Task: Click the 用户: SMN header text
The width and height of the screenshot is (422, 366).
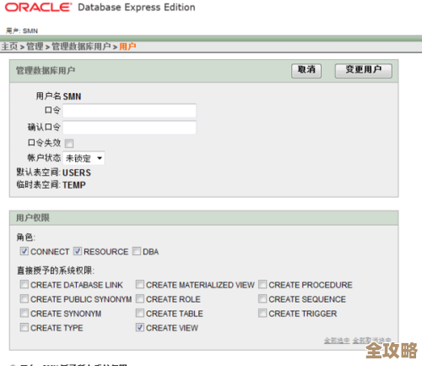Action: (x=22, y=30)
